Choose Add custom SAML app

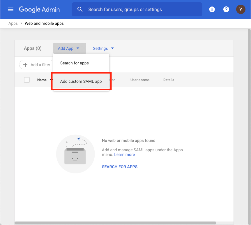(81, 81)
